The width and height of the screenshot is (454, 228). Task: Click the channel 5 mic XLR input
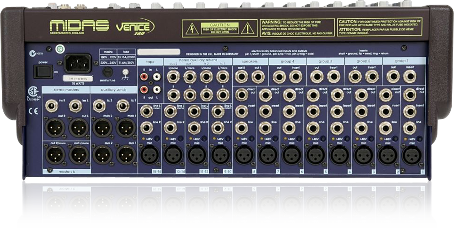tap(316, 155)
